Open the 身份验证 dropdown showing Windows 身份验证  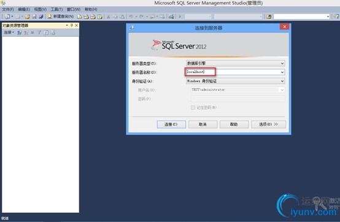(235, 81)
